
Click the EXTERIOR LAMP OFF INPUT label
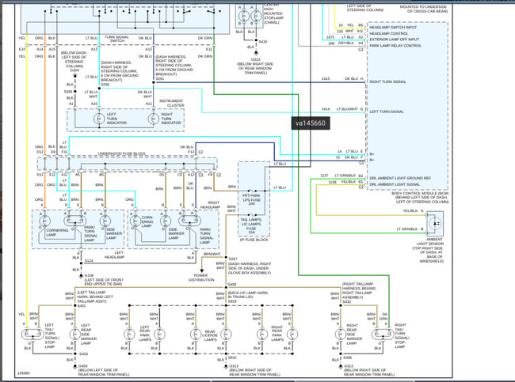pyautogui.click(x=394, y=40)
